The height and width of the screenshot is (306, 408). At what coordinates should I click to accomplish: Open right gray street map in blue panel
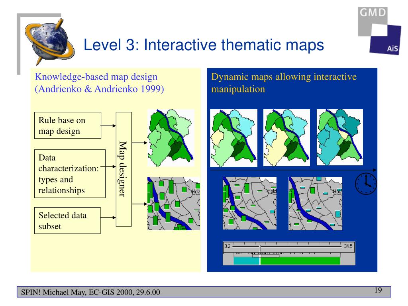click(316, 204)
